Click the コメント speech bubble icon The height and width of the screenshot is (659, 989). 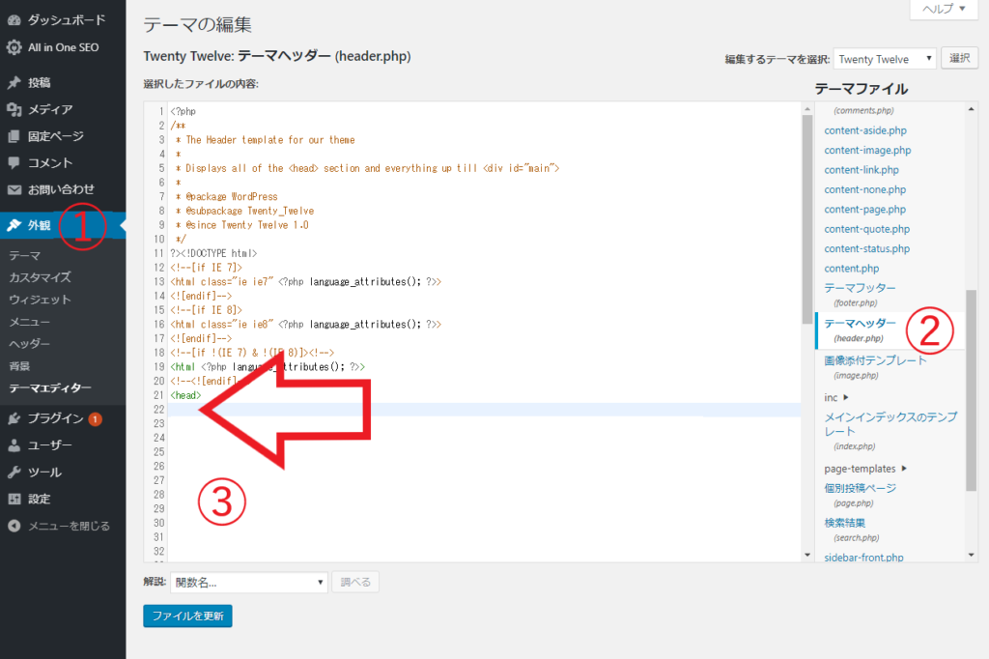(14, 163)
